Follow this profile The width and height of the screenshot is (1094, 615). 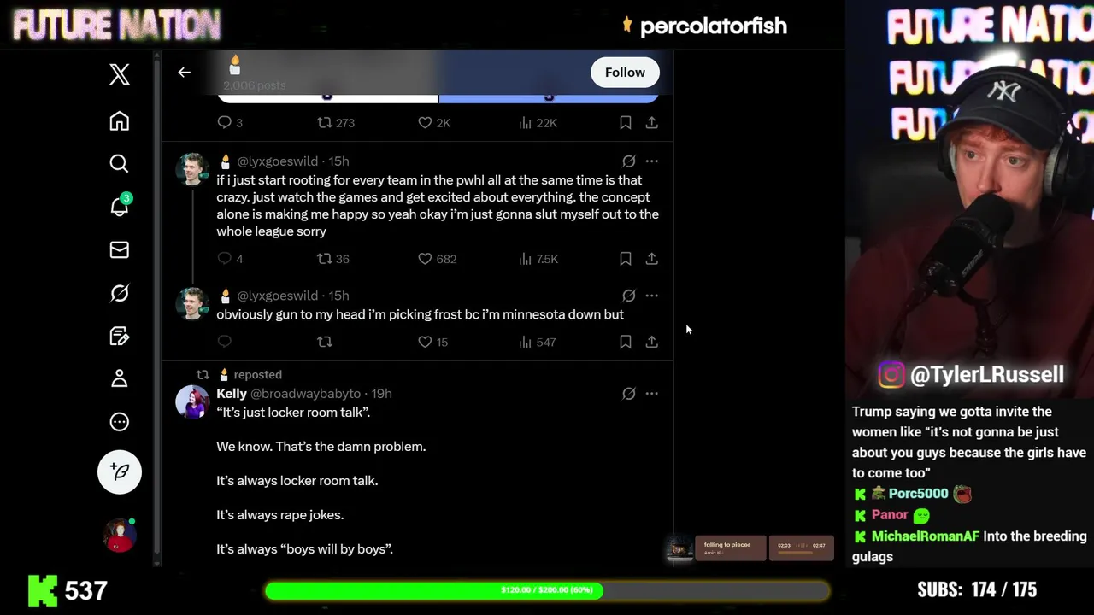[x=625, y=73]
